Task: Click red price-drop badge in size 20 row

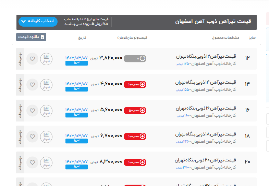Action: (135, 162)
